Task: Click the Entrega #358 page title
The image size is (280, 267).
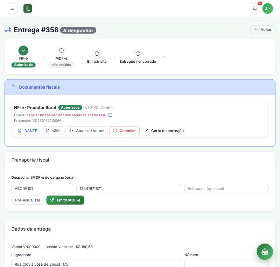Action: [36, 30]
